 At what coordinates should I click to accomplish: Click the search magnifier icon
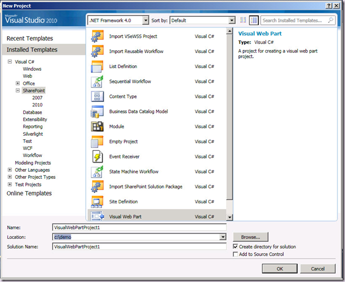pos(330,20)
